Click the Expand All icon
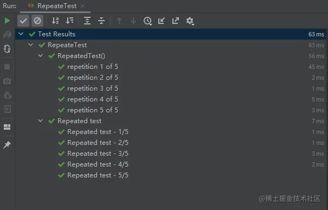328x210 pixels. pos(87,21)
